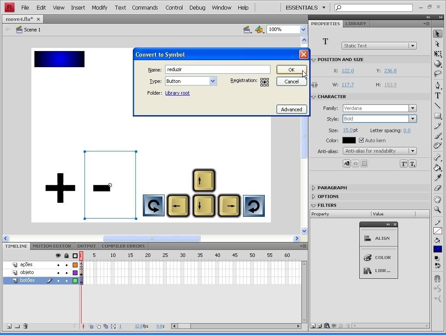Select the Bone tool
Screen dimensions: 446x335
[x=438, y=157]
